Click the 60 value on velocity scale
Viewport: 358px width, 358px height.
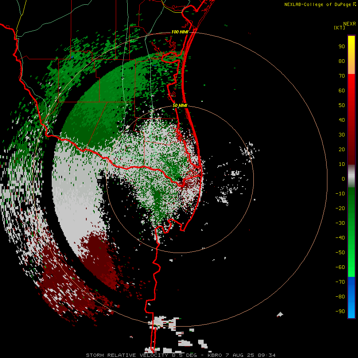[342, 91]
